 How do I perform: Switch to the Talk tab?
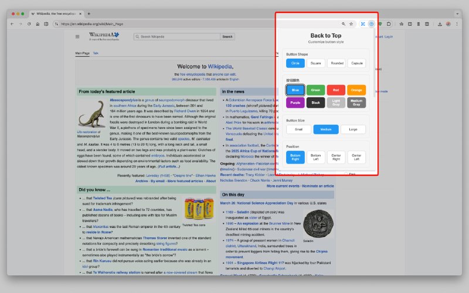point(96,53)
